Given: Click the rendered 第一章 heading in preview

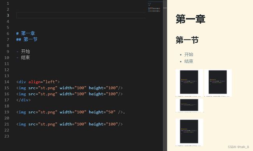Looking at the screenshot, I should coord(190,19).
